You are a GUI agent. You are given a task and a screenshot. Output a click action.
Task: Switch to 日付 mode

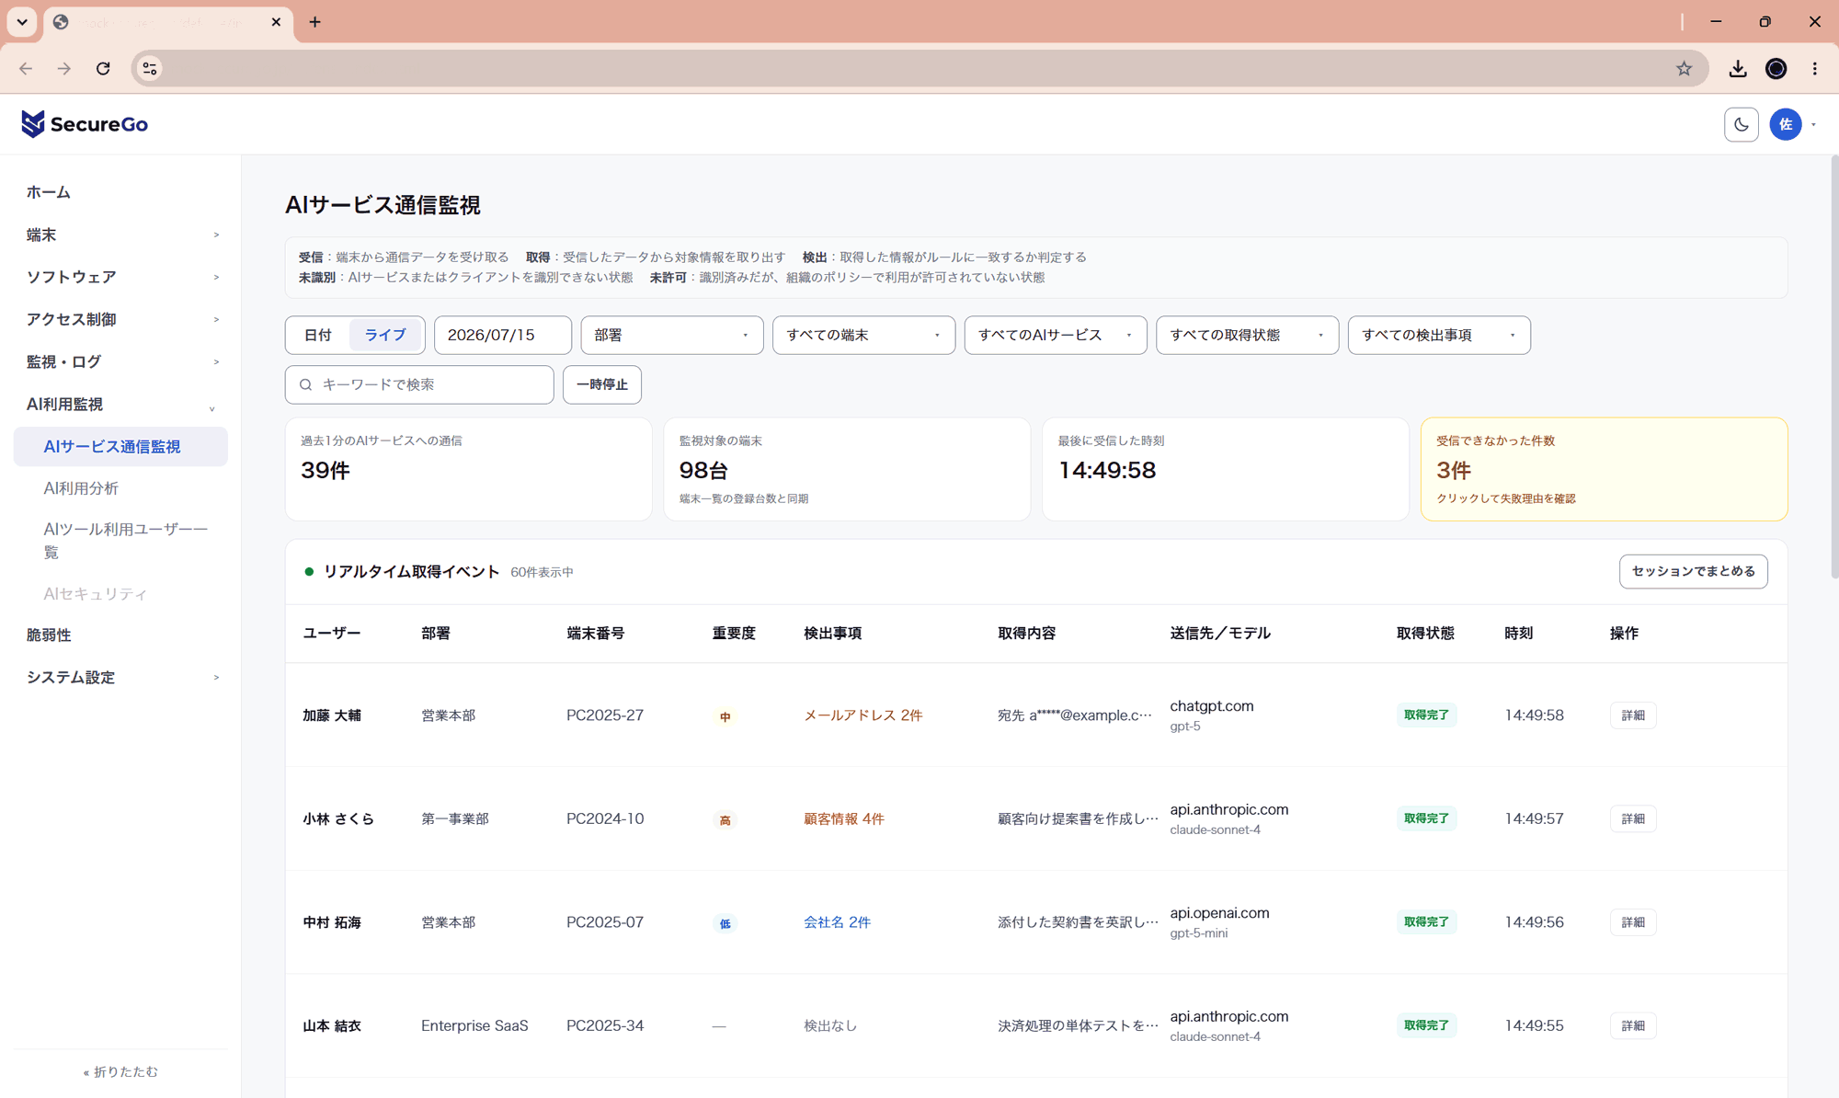click(x=317, y=335)
